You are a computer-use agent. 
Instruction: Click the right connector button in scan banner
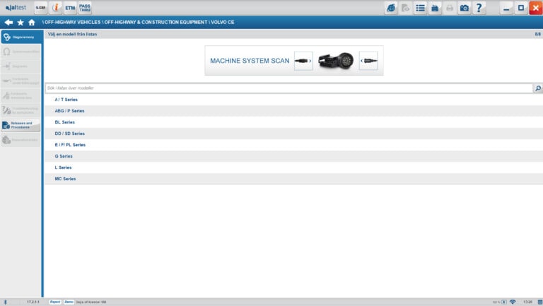(368, 61)
